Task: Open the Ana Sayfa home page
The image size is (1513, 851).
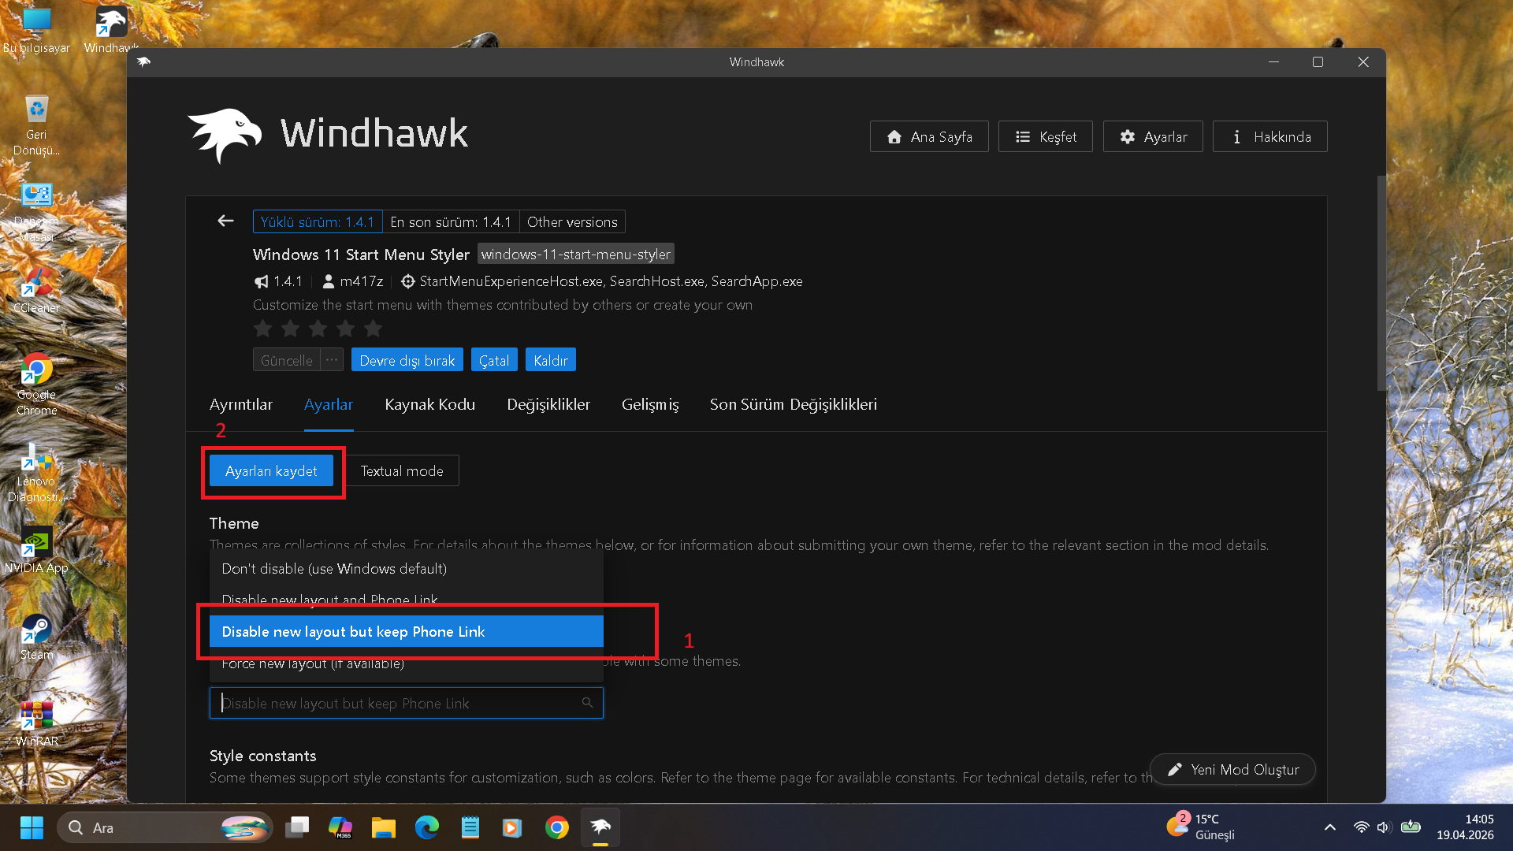Action: [929, 136]
